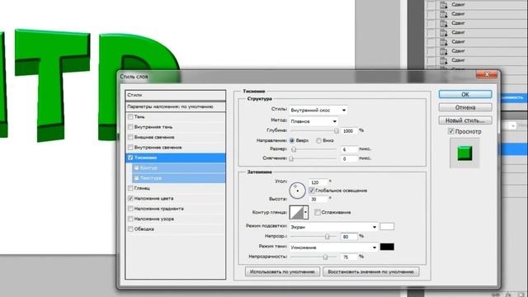Viewport: 528px width, 297px height.
Task: Click the Размер slider handle
Action: 294,149
